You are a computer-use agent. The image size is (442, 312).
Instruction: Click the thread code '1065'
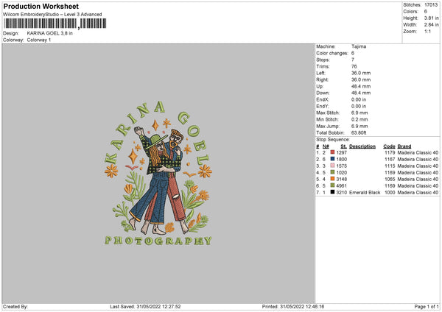[390, 179]
